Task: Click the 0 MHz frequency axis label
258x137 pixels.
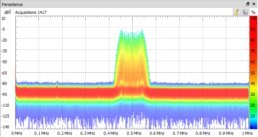Action: [x=17, y=133]
